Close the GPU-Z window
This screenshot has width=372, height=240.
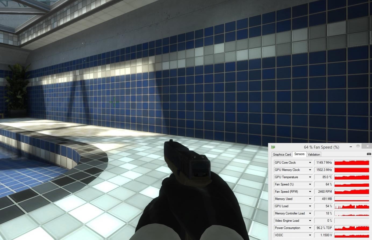coord(367,146)
